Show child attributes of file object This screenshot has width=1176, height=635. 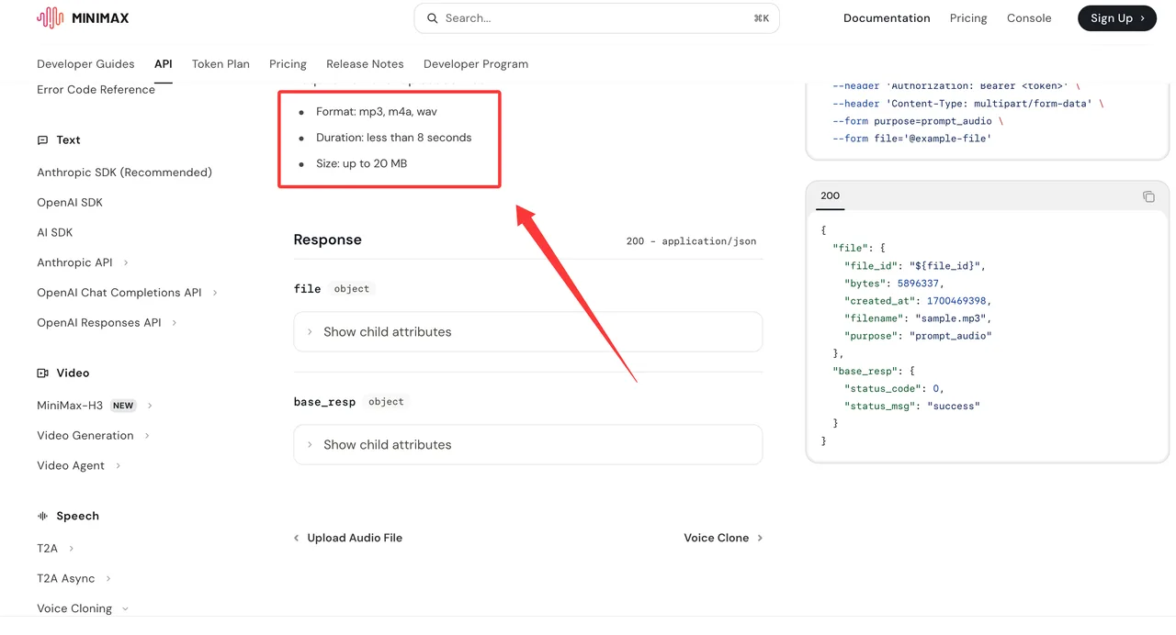coord(528,332)
